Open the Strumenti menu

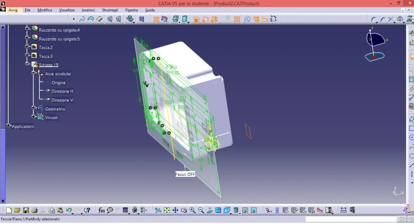(110, 10)
